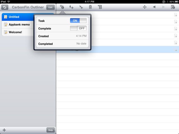Toggle the Complete switch
This screenshot has height=134, width=179.
(78, 28)
